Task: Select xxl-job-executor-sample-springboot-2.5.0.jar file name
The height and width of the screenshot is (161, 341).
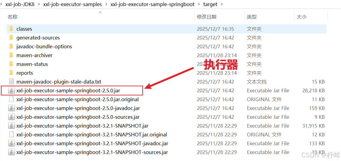Action: pyautogui.click(x=68, y=91)
